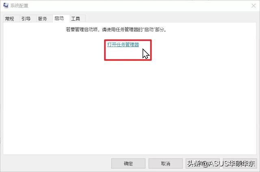Click the 头条@ASUS华硕华东 watermark text

(221, 164)
